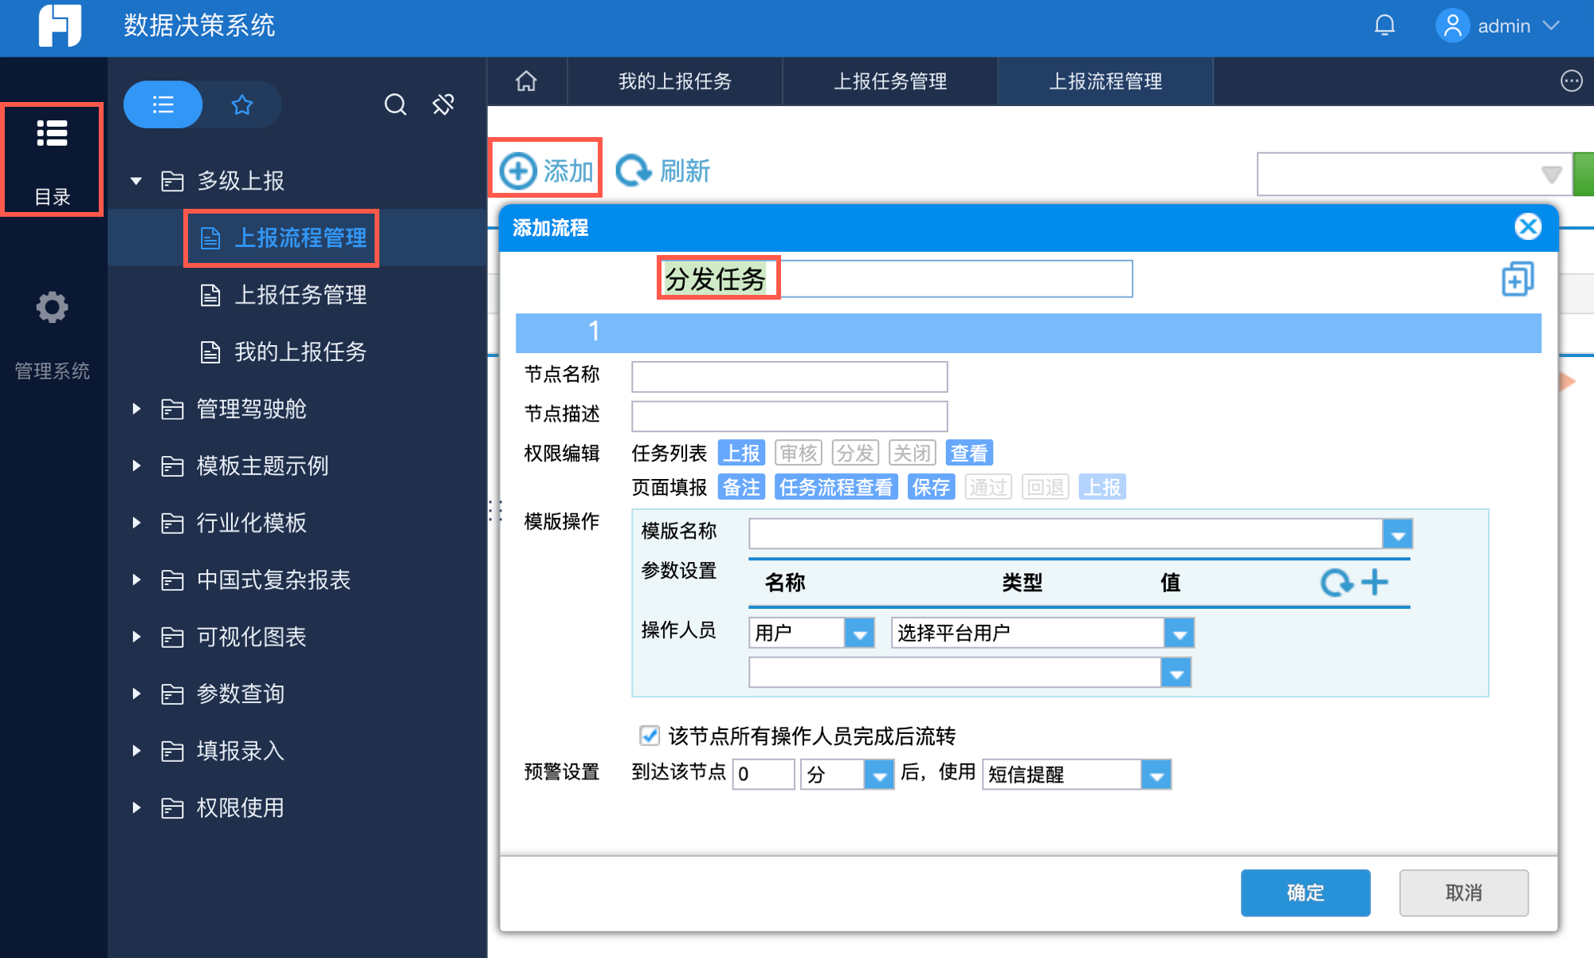Toggle the 分发 permission tag

tap(855, 453)
